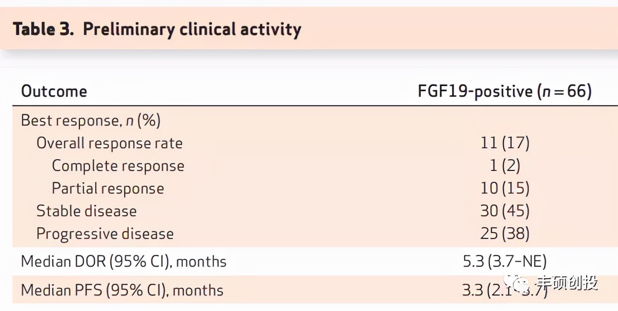Click the Median DOR row label
Image resolution: width=618 pixels, height=311 pixels.
pyautogui.click(x=124, y=262)
